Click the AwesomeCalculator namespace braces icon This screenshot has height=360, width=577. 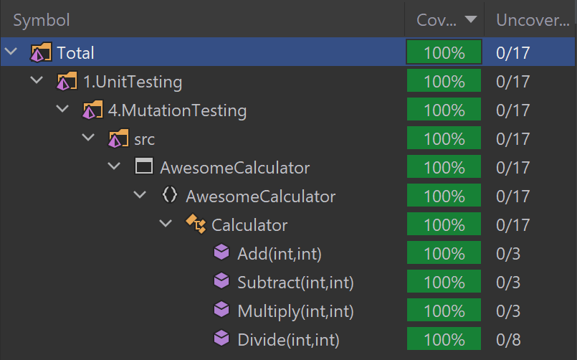click(x=170, y=196)
